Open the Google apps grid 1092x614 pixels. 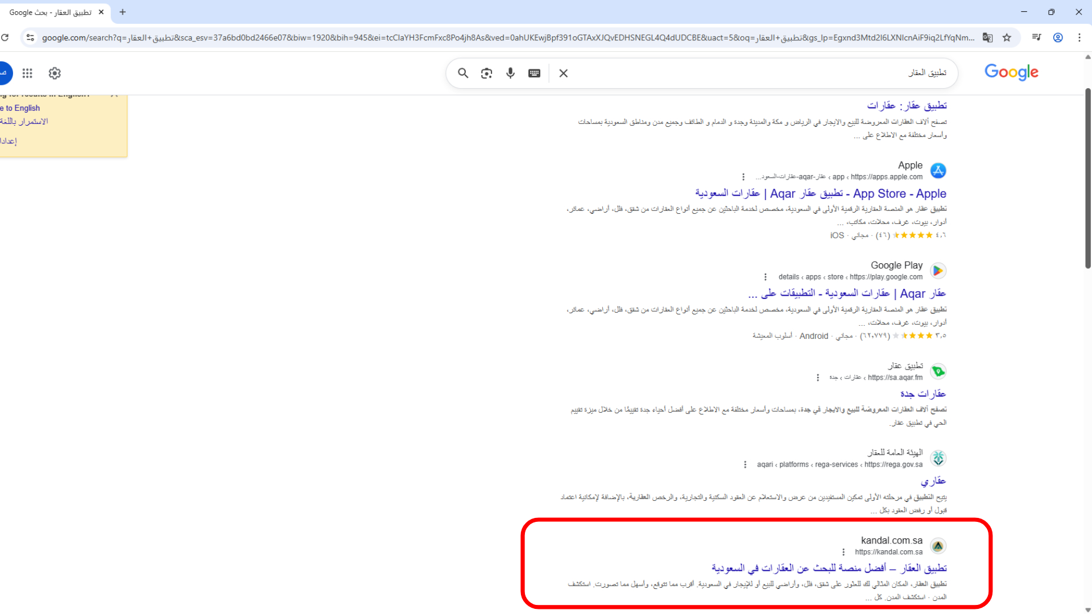click(27, 73)
